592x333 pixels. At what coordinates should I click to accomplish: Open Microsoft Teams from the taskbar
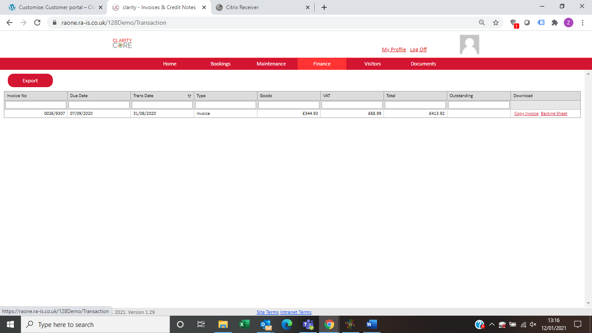coord(308,324)
